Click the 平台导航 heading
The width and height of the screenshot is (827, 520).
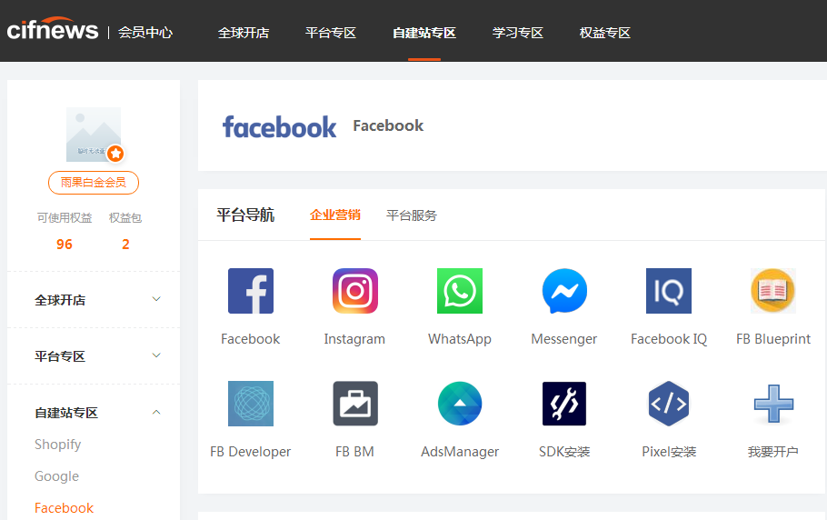click(x=245, y=215)
